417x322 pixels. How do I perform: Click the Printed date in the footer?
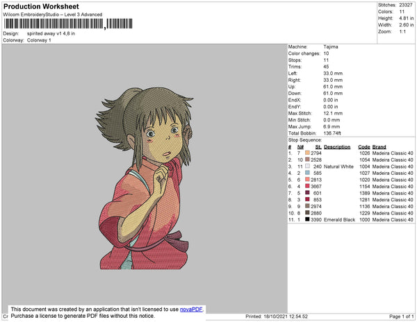click(277, 316)
